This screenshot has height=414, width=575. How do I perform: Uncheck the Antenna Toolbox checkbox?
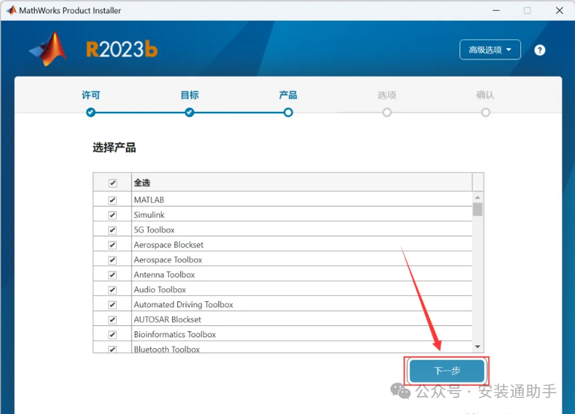point(113,275)
